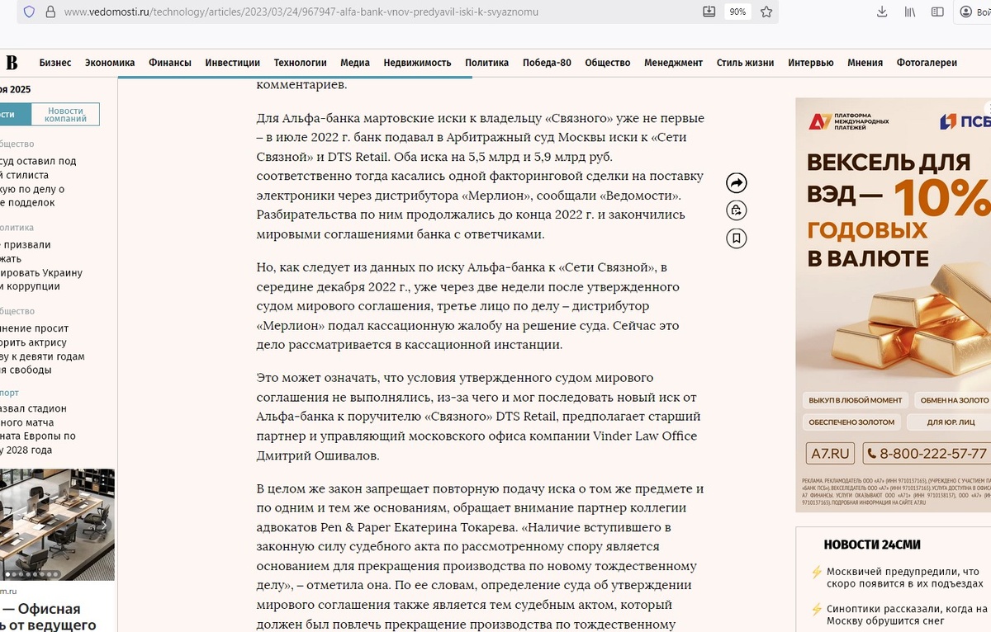Screen dimensions: 991x632
Task: Go to the Недвижимость section
Action: (418, 63)
